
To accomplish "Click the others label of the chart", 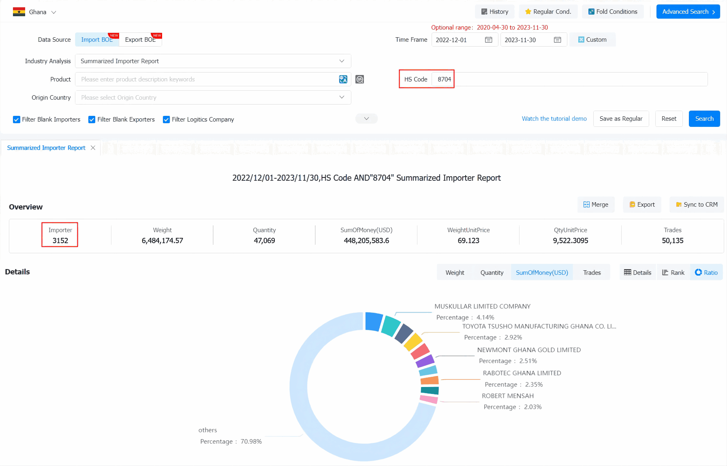I will (207, 430).
